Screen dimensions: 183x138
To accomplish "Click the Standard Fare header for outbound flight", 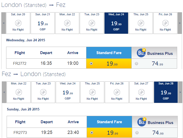I will (109, 53).
